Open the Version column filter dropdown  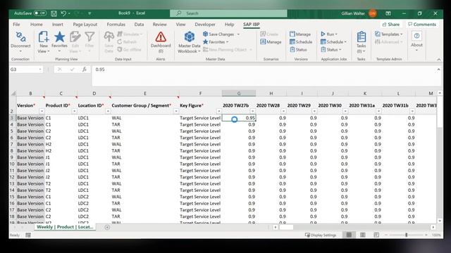(x=42, y=111)
